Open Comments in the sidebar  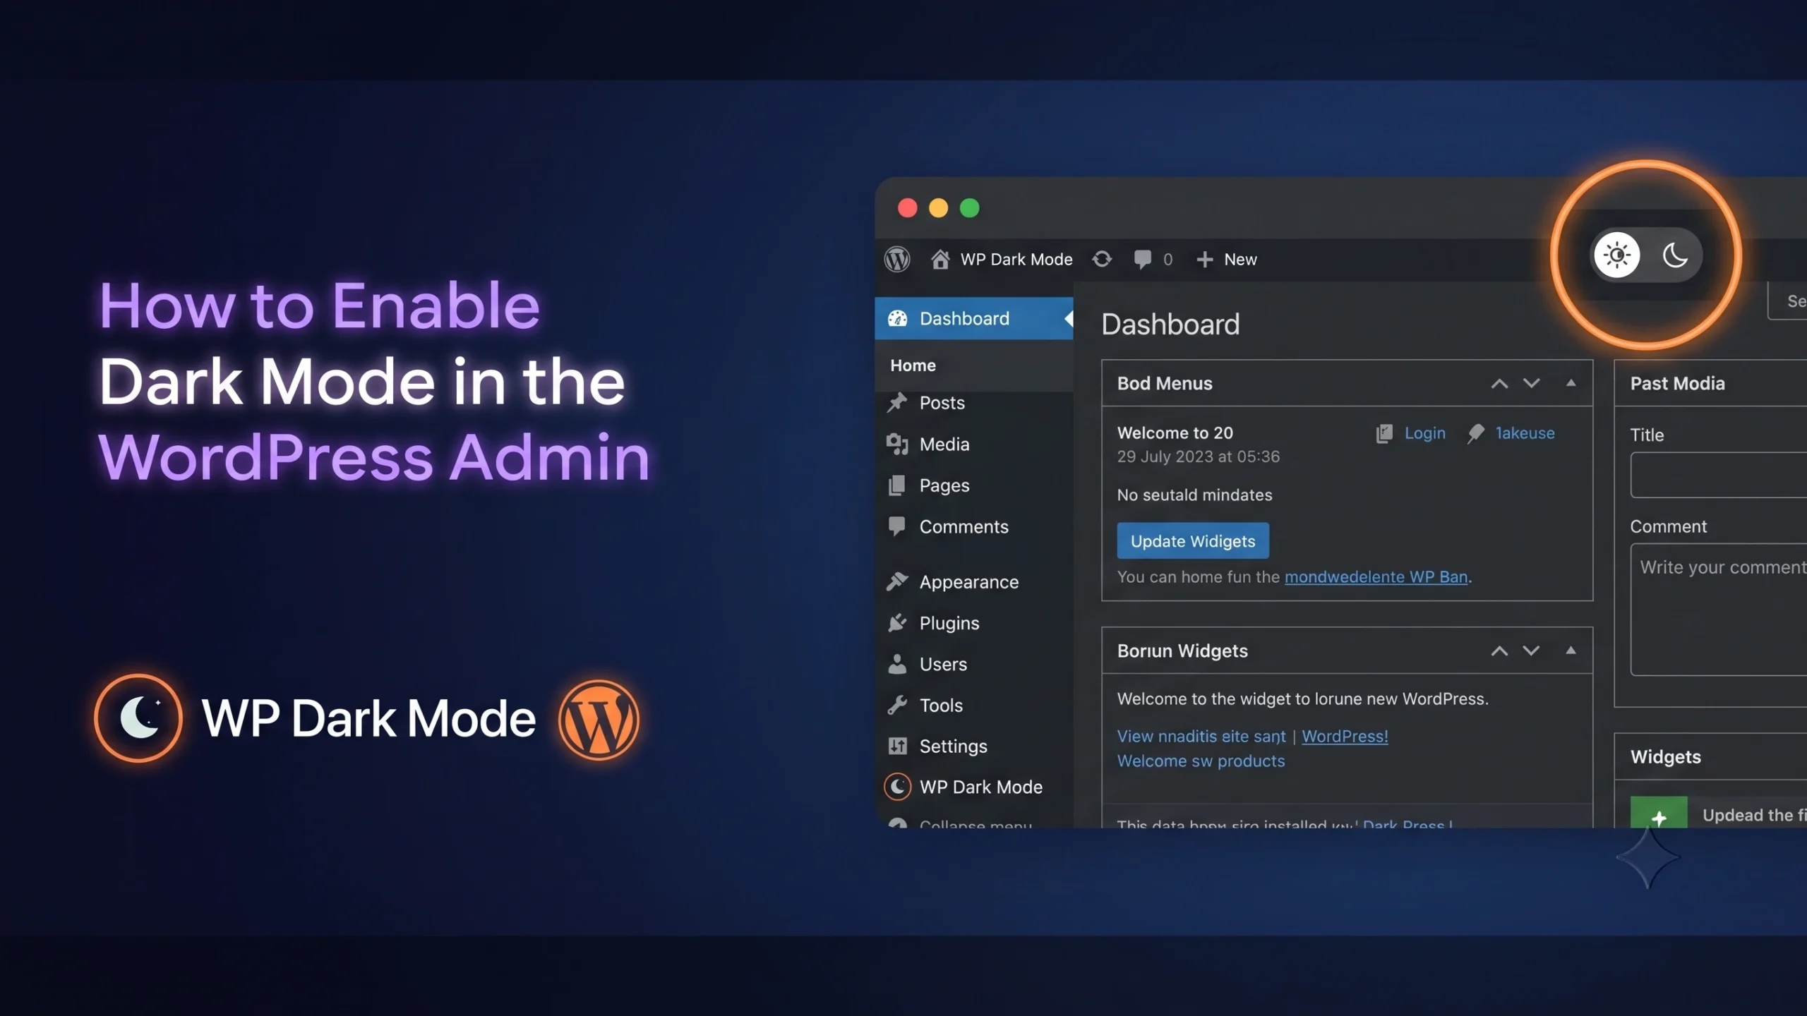[963, 526]
